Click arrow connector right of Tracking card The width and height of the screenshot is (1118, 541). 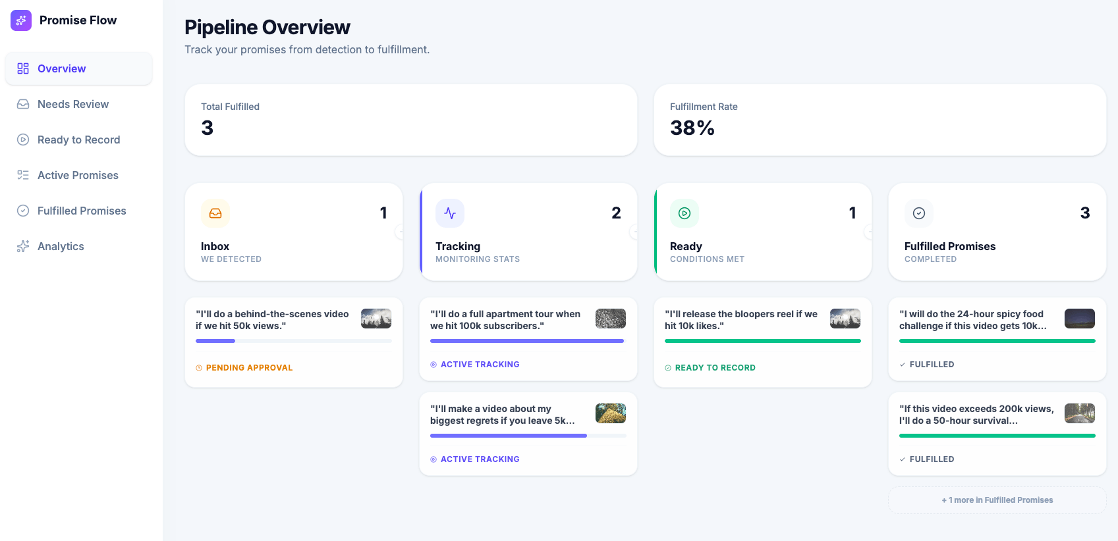point(634,232)
